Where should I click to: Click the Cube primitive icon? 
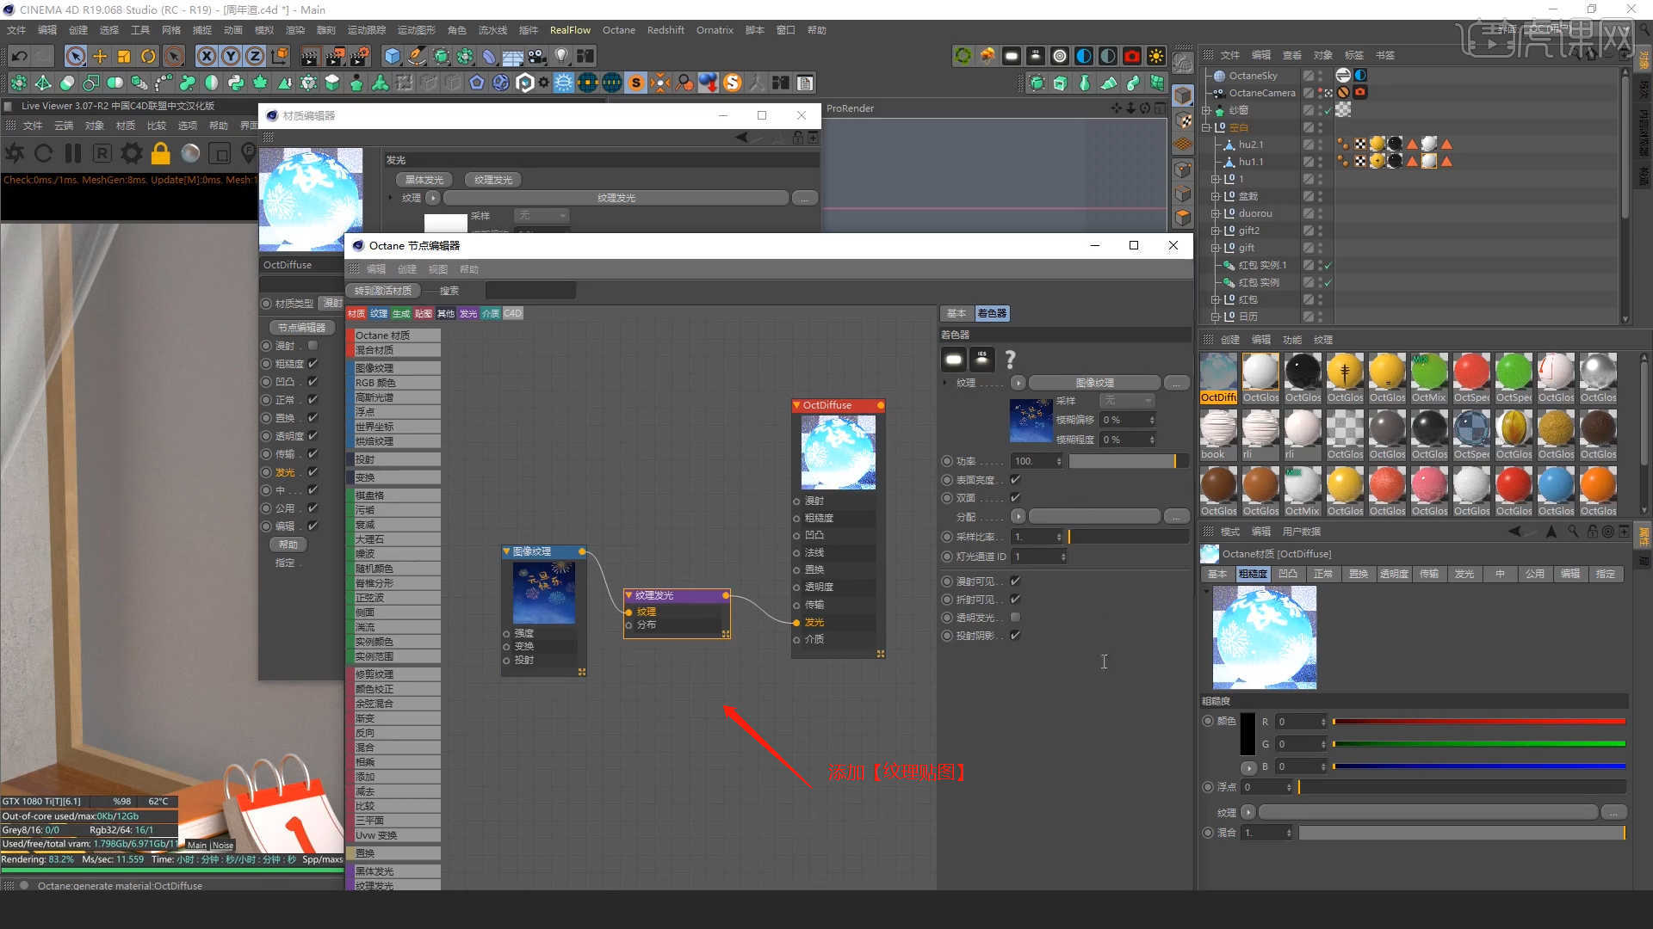(393, 57)
